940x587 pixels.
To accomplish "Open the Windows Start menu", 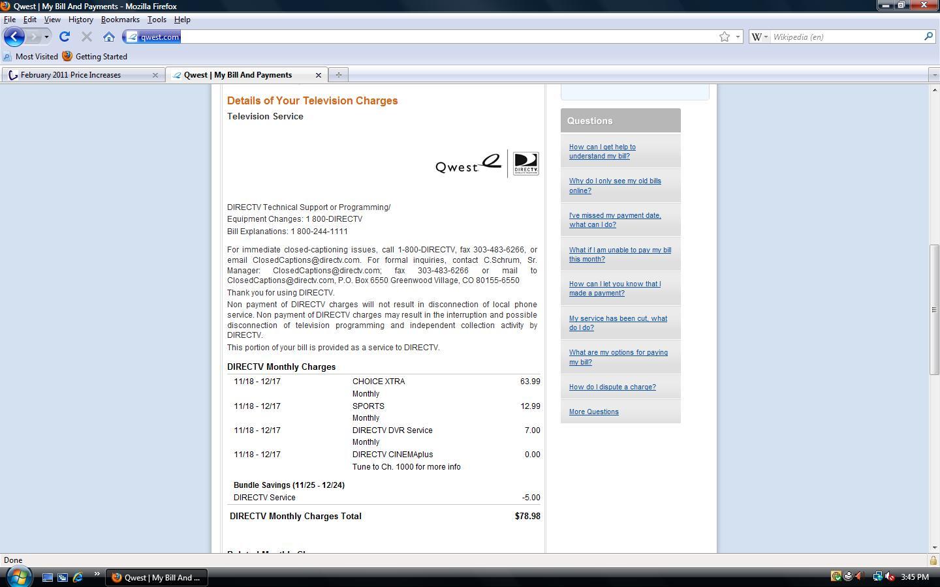I will (x=18, y=577).
